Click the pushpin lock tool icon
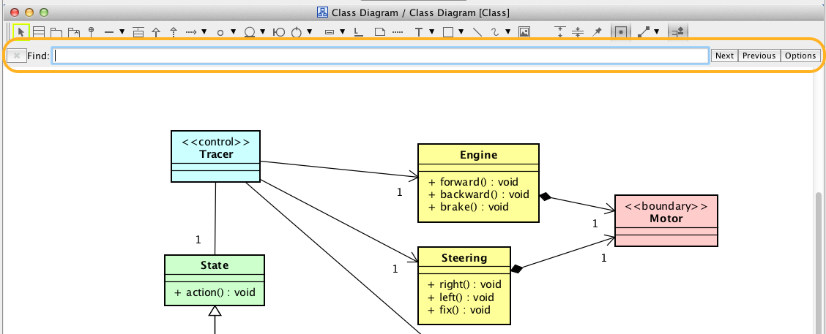 pos(597,32)
